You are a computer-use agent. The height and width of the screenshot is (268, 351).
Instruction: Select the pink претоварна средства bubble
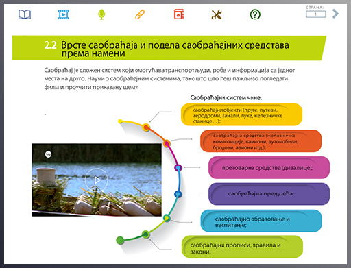pos(269,167)
